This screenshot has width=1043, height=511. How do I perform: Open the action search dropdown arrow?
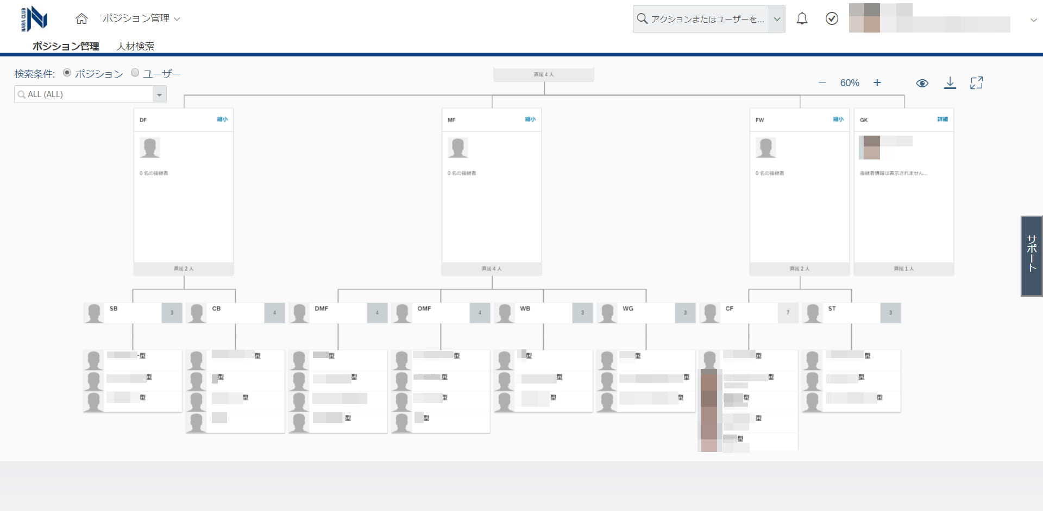pos(777,19)
